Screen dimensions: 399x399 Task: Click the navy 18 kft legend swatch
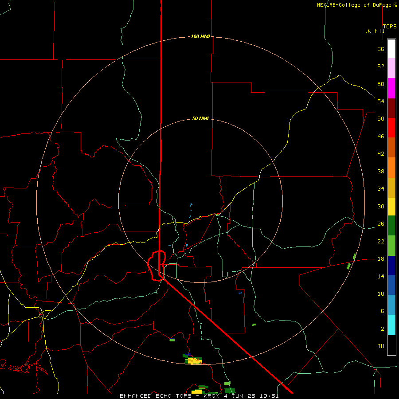coord(391,266)
